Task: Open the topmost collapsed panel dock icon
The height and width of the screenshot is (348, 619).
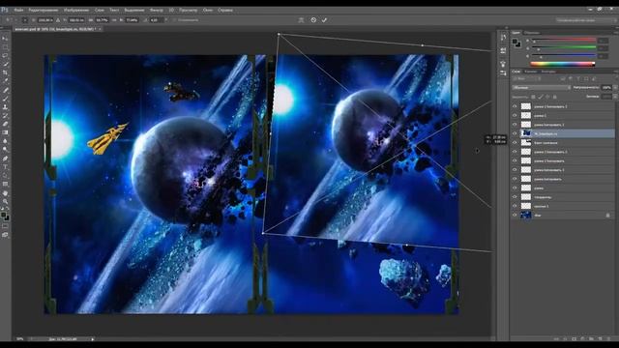Action: pyautogui.click(x=503, y=38)
